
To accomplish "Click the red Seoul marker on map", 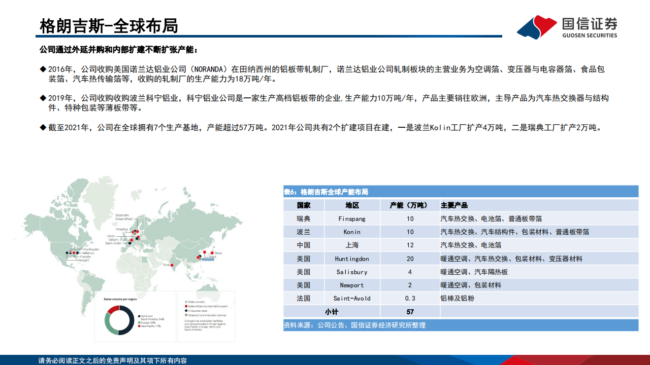I will tap(205, 252).
